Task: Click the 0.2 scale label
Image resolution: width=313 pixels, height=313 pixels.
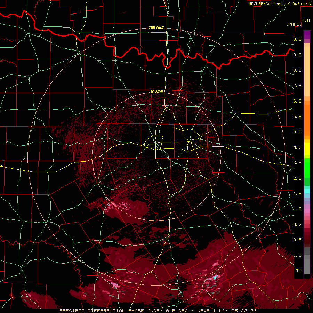Action: pyautogui.click(x=297, y=225)
